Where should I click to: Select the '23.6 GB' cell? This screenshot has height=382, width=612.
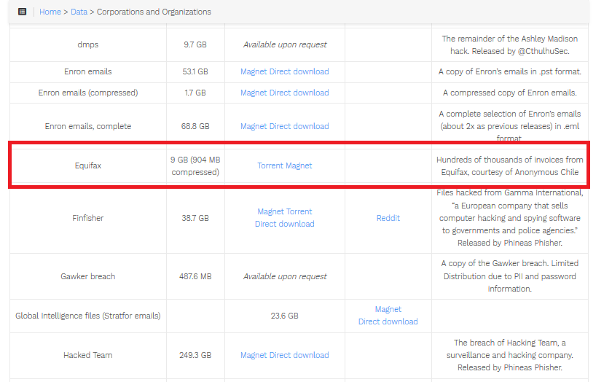285,316
